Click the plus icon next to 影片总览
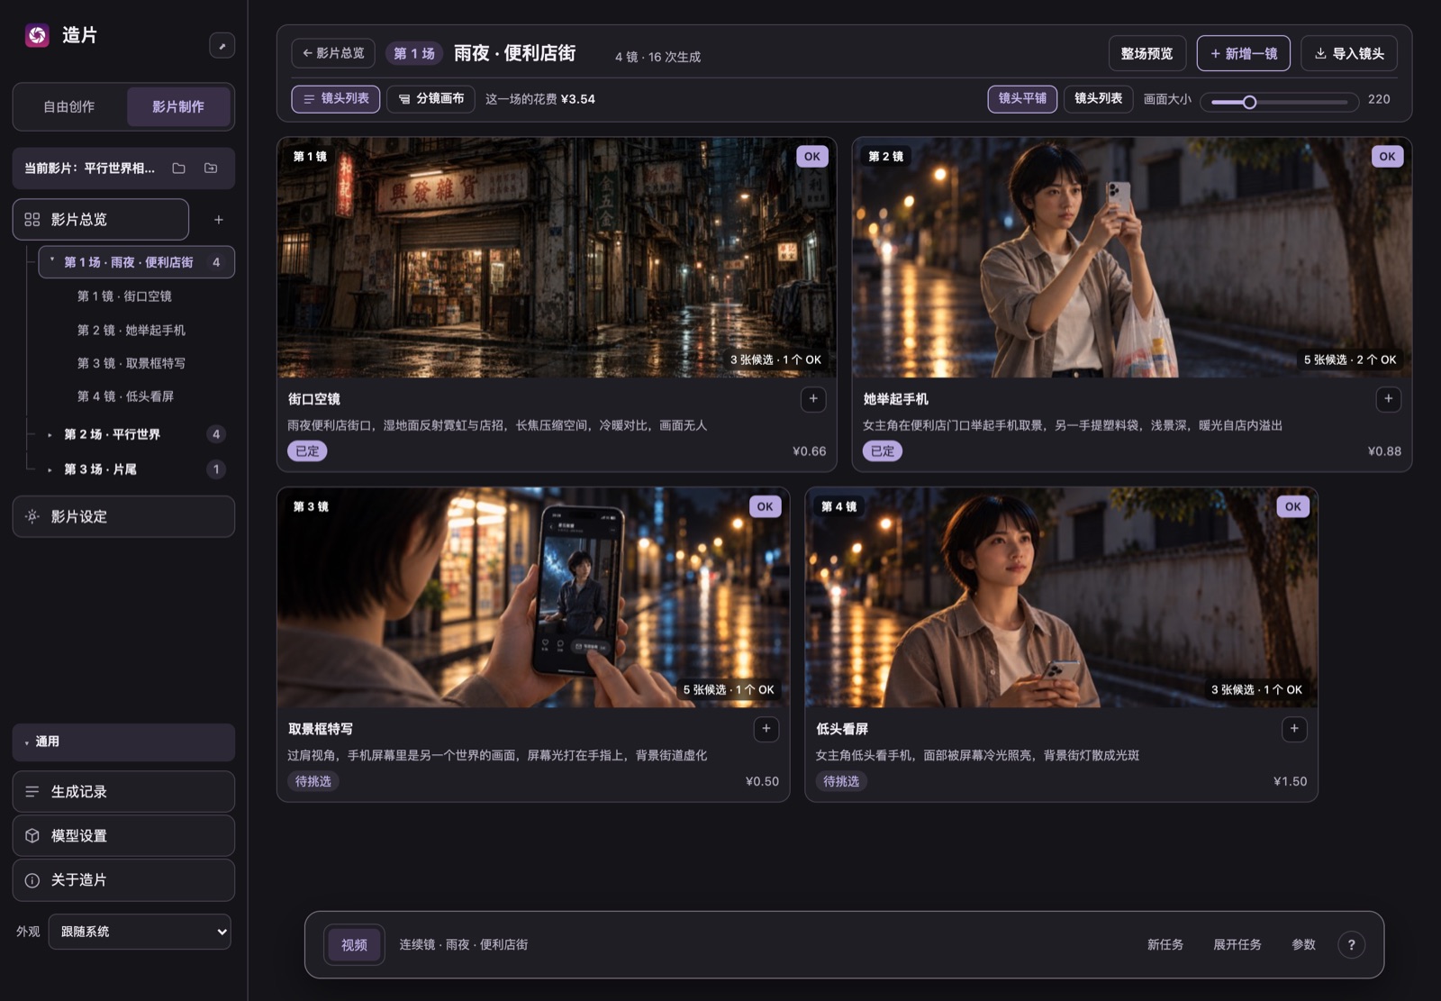 coord(218,220)
